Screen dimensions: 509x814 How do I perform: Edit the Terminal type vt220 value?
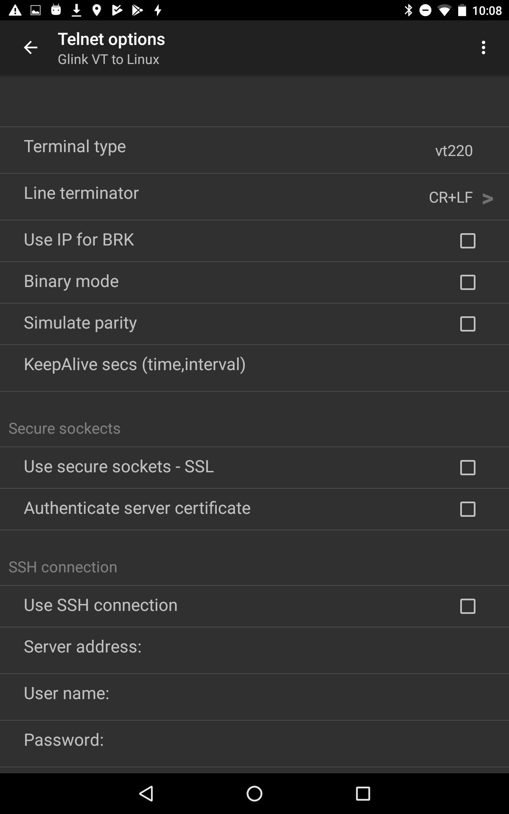coord(454,151)
